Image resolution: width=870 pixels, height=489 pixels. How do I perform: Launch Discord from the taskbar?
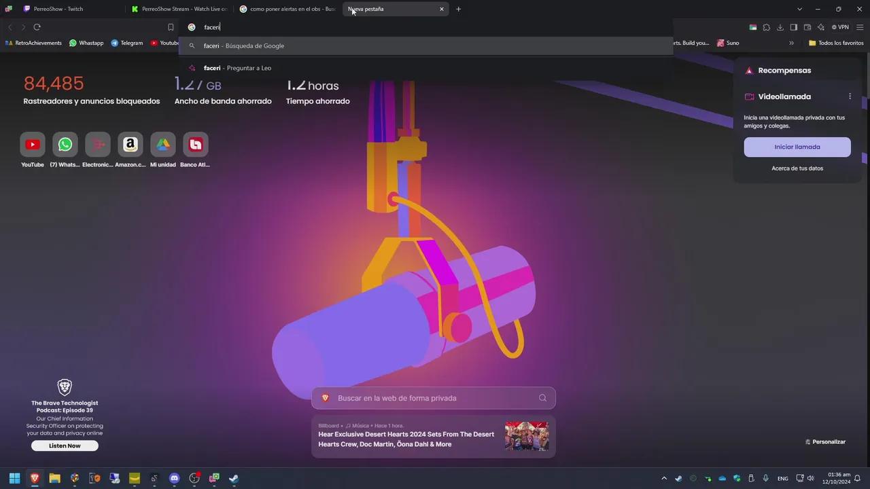(174, 478)
